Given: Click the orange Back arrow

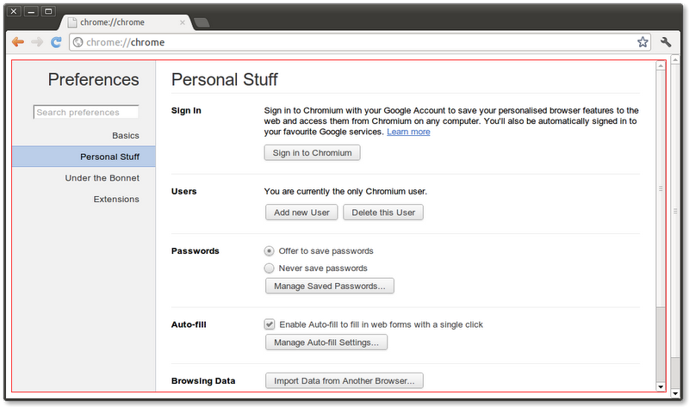Looking at the screenshot, I should (18, 42).
